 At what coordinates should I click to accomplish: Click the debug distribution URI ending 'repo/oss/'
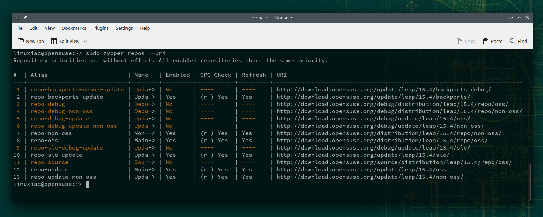coord(392,104)
